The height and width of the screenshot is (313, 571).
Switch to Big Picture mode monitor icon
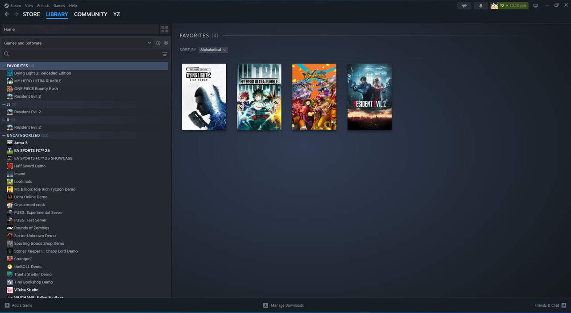point(536,6)
